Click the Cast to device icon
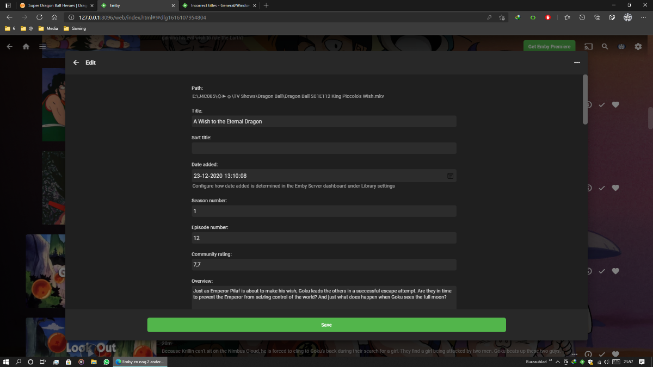 [x=588, y=47]
